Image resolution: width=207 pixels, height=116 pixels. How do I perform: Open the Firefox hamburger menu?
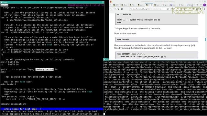204,9
